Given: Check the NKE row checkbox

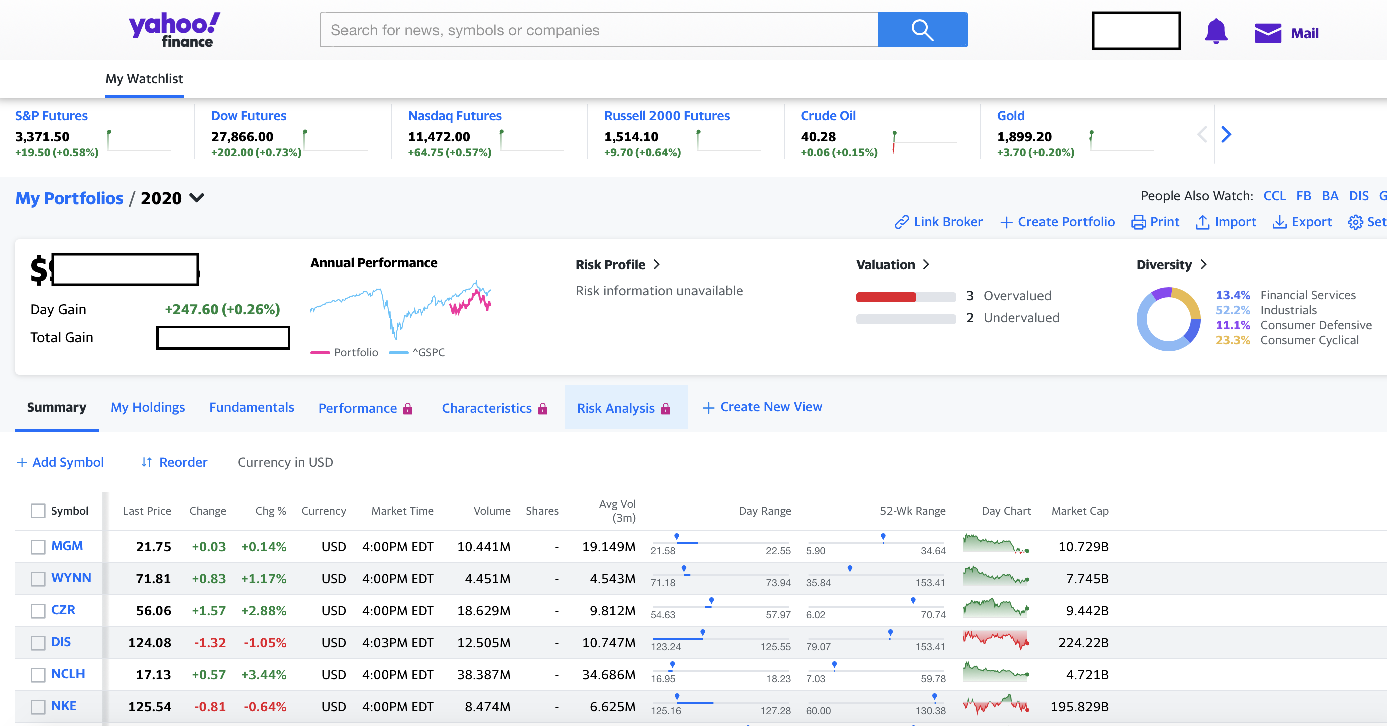Looking at the screenshot, I should [x=38, y=706].
